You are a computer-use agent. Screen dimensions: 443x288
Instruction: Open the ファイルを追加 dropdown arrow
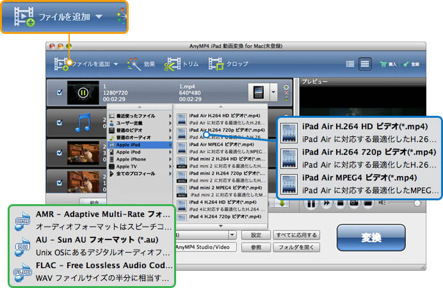(116, 65)
